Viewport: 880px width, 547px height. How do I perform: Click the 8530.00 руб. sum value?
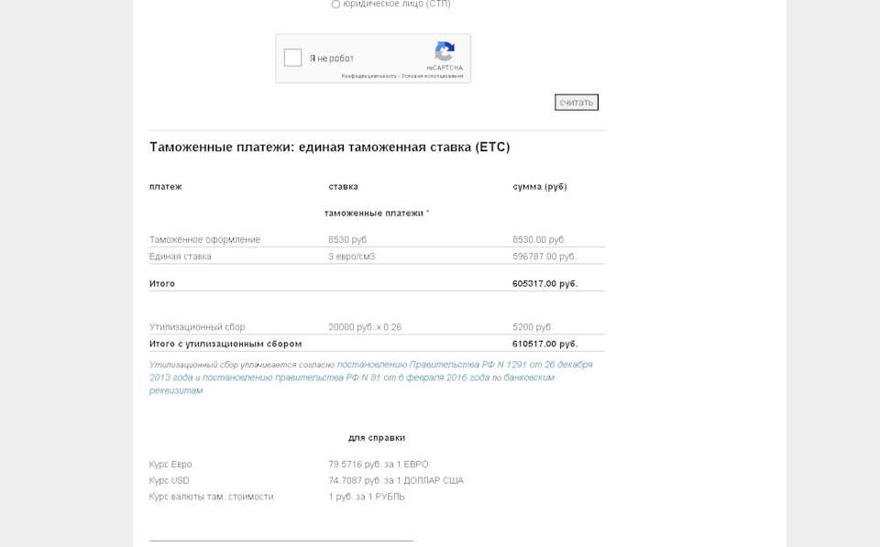(539, 239)
